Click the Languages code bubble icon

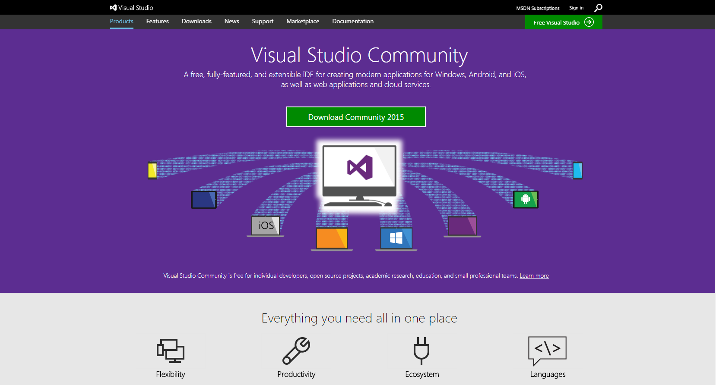[548, 351]
